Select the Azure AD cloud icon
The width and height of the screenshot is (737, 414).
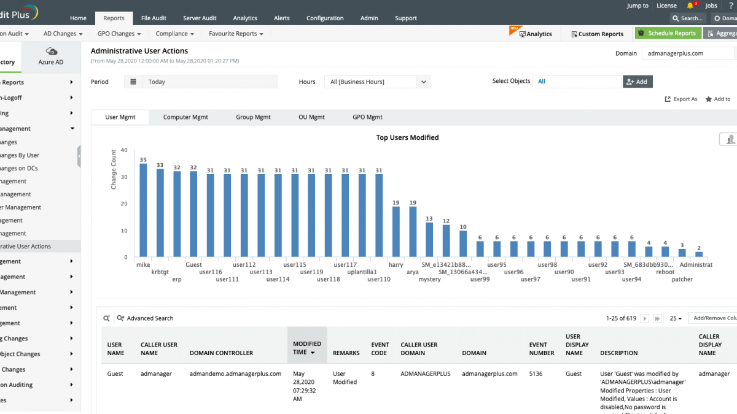pyautogui.click(x=52, y=52)
